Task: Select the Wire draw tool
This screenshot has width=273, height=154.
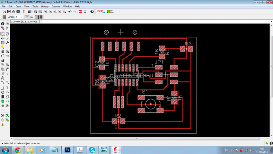Action: coord(3,88)
